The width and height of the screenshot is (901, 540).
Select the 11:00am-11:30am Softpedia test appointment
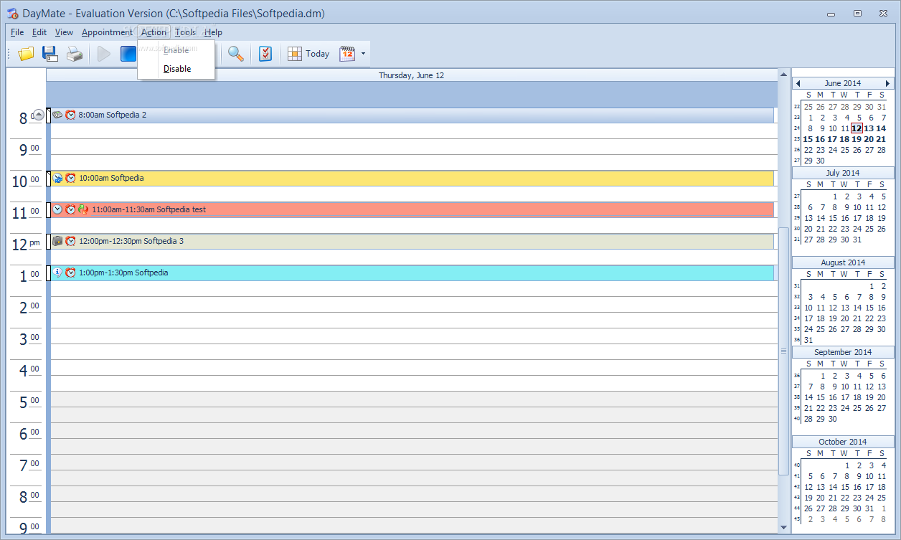click(412, 209)
